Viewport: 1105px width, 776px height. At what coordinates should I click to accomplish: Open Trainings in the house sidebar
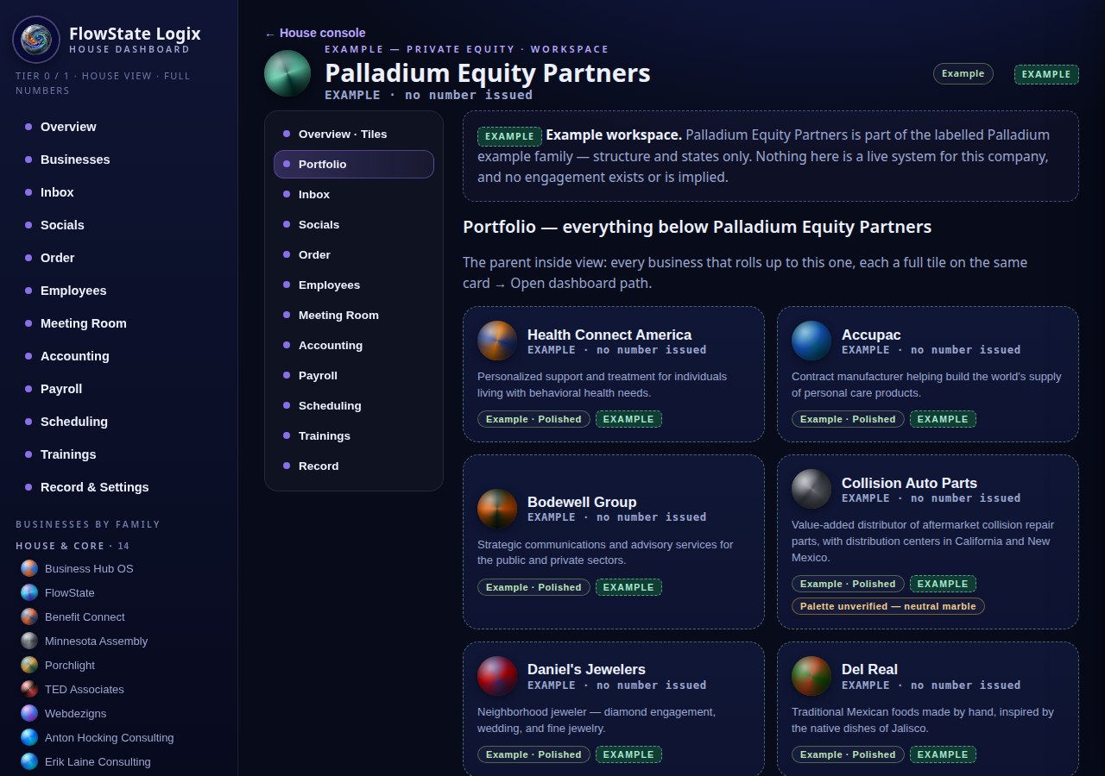(118, 454)
